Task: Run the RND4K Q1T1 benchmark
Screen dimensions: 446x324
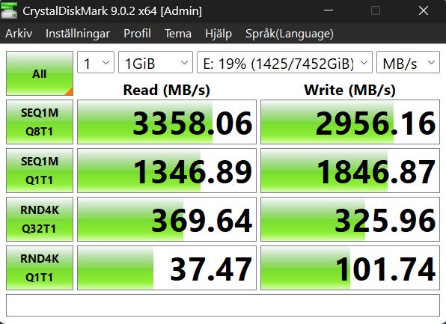Action: pos(40,268)
